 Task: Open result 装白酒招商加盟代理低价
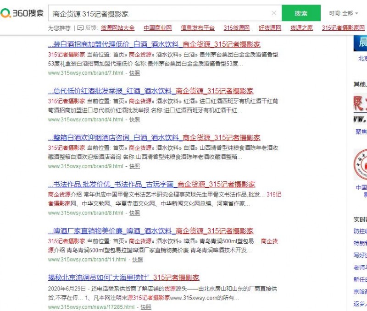tap(154, 44)
